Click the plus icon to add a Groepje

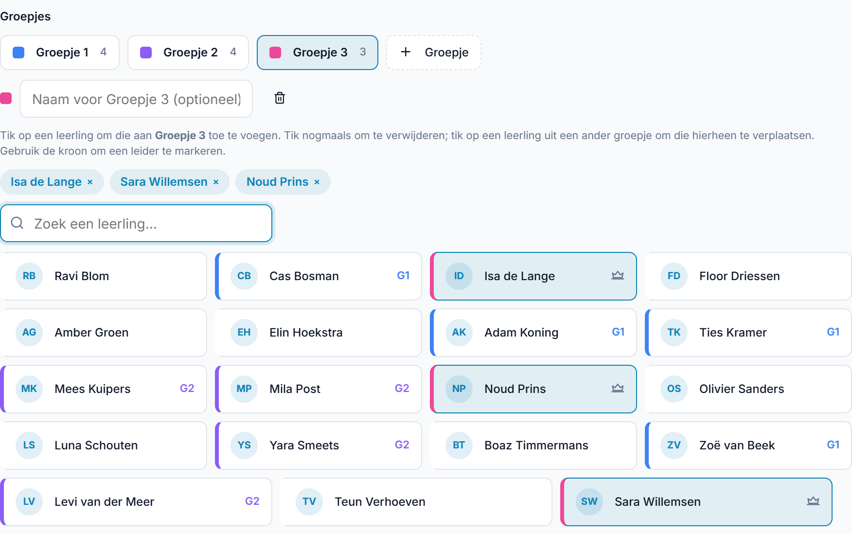406,52
